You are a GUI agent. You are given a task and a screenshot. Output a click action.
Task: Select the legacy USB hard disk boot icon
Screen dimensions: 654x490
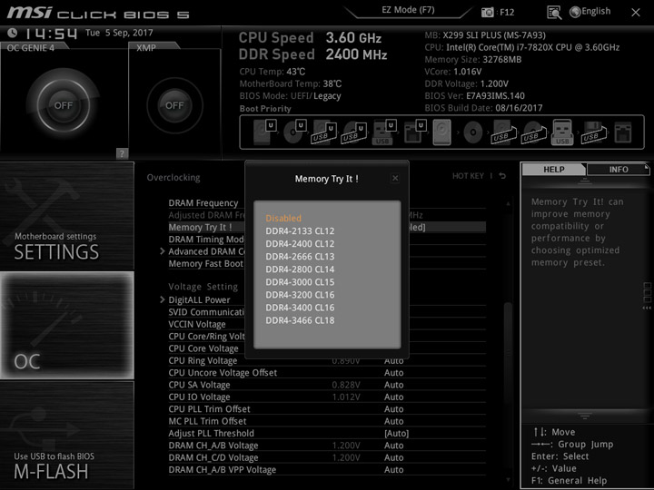click(504, 132)
